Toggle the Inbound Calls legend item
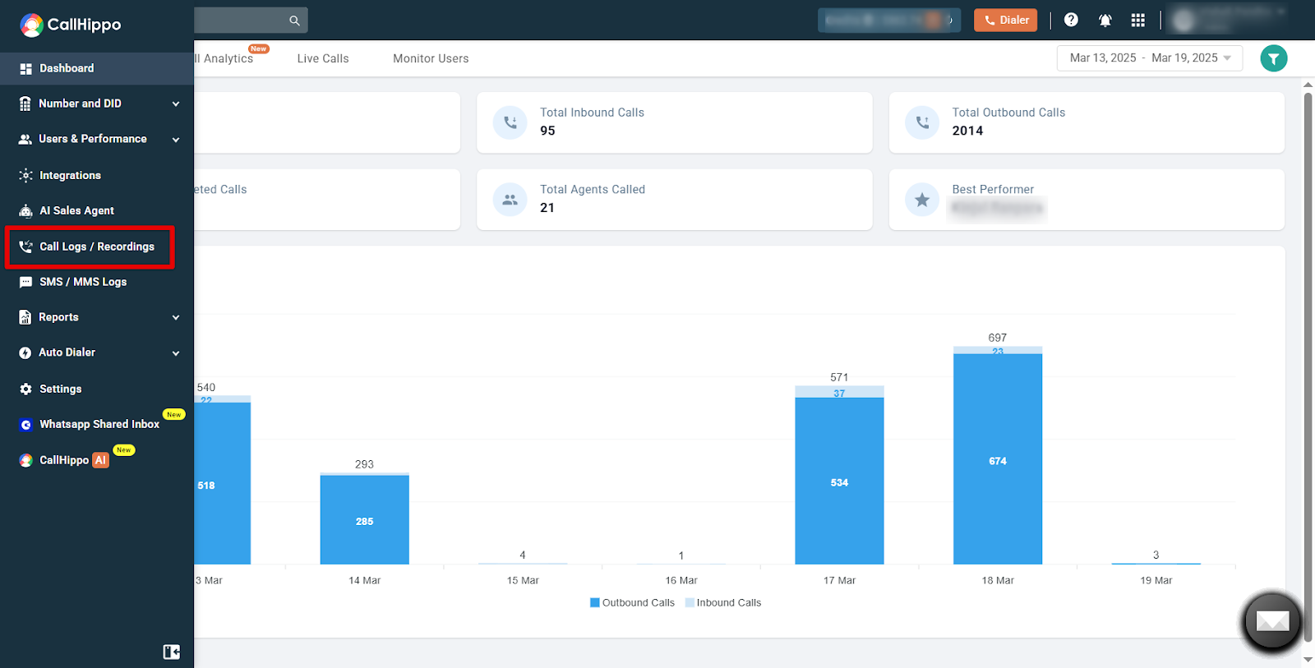Screen dimensions: 1315x668 tap(723, 603)
